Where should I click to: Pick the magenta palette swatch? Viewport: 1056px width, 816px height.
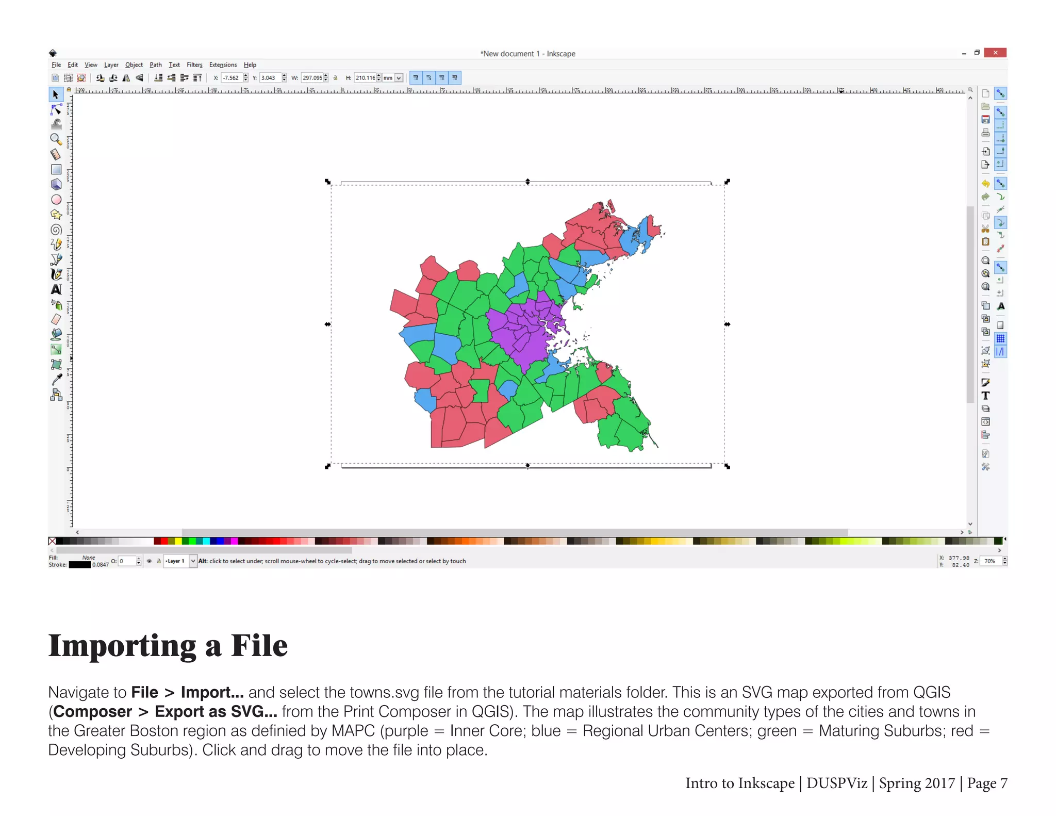(234, 541)
